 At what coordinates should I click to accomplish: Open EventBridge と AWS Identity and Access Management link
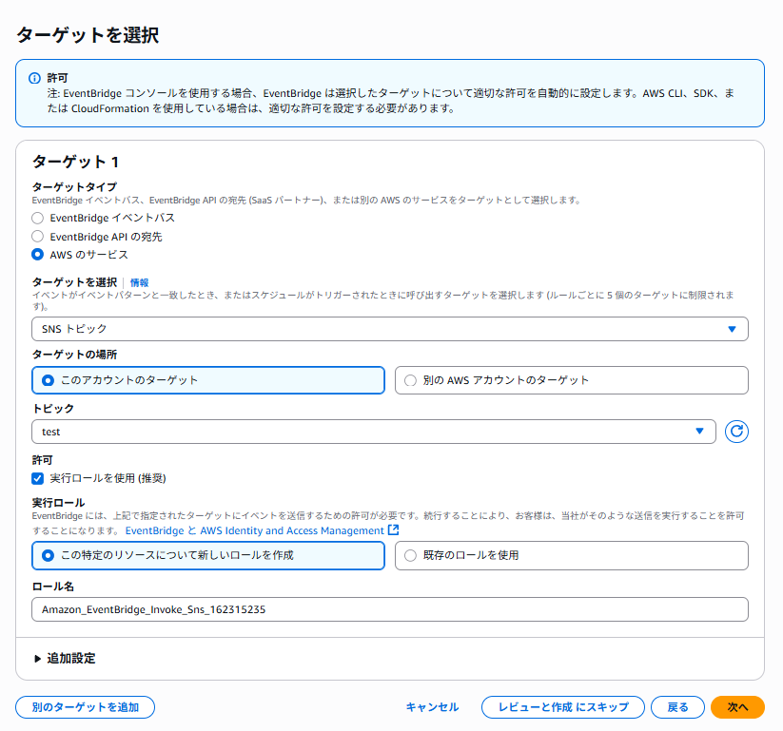click(255, 530)
